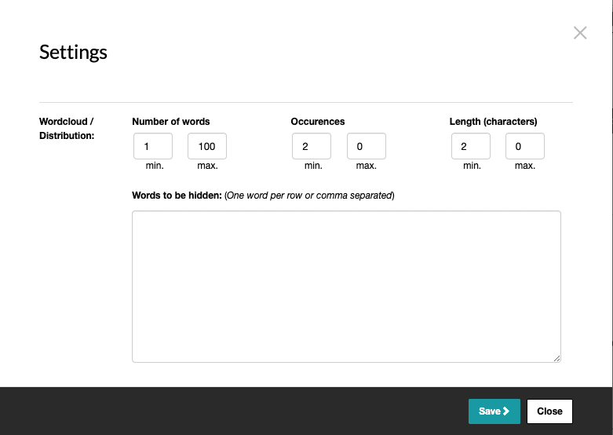Click the Occurences label
613x435 pixels.
(318, 122)
